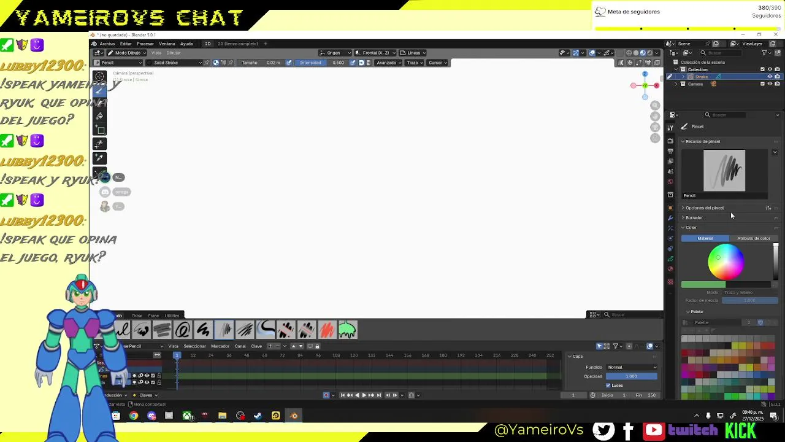Open the Frontal (X-Z) plane dropdown
Image resolution: width=785 pixels, height=442 pixels.
coord(375,53)
